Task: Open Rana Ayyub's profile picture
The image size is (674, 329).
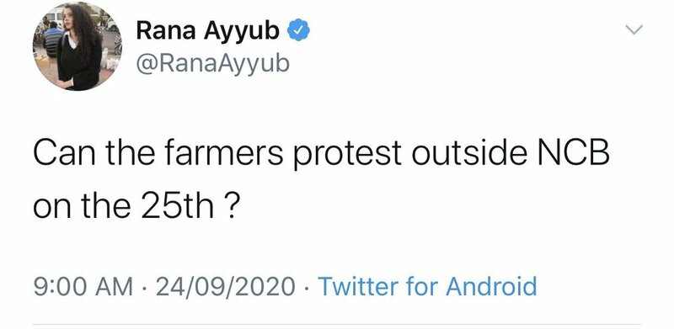Action: (77, 46)
